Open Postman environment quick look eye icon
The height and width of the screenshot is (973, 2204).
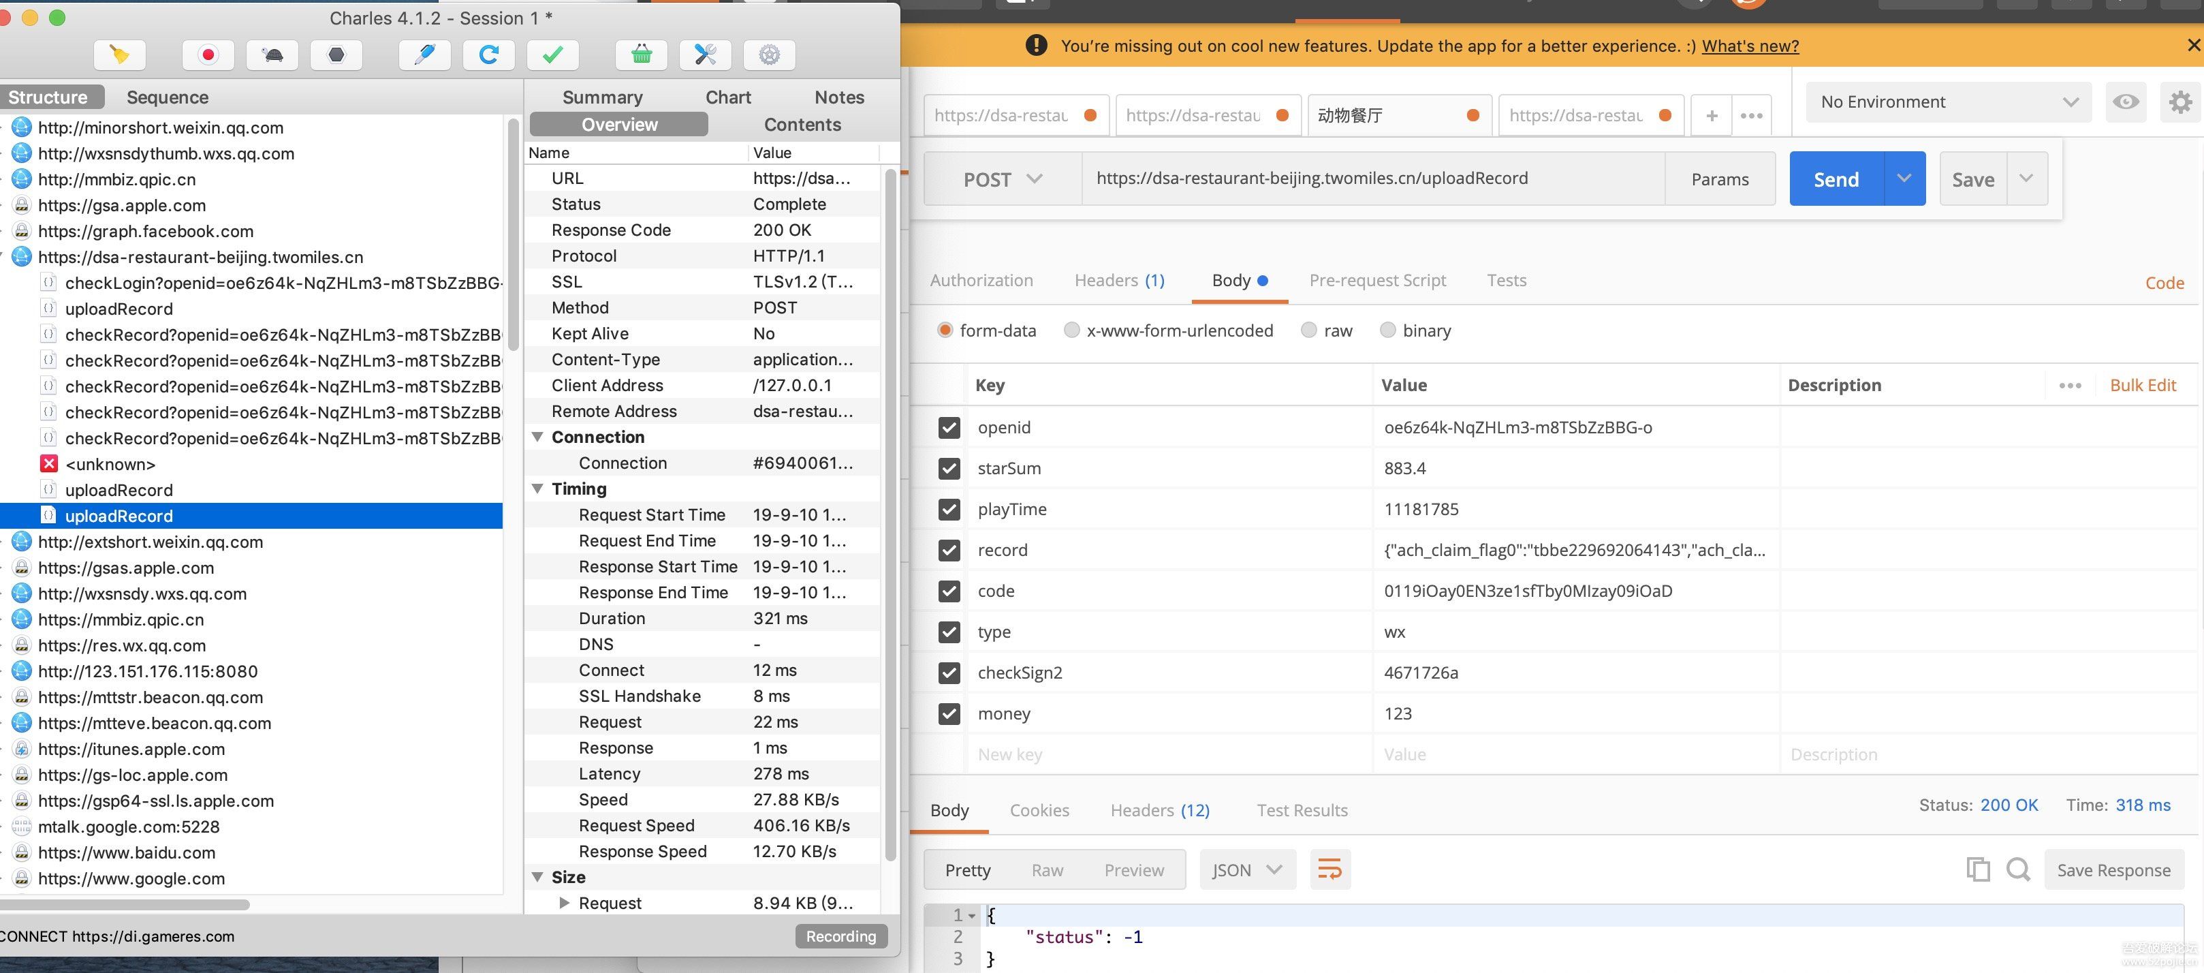(2125, 102)
